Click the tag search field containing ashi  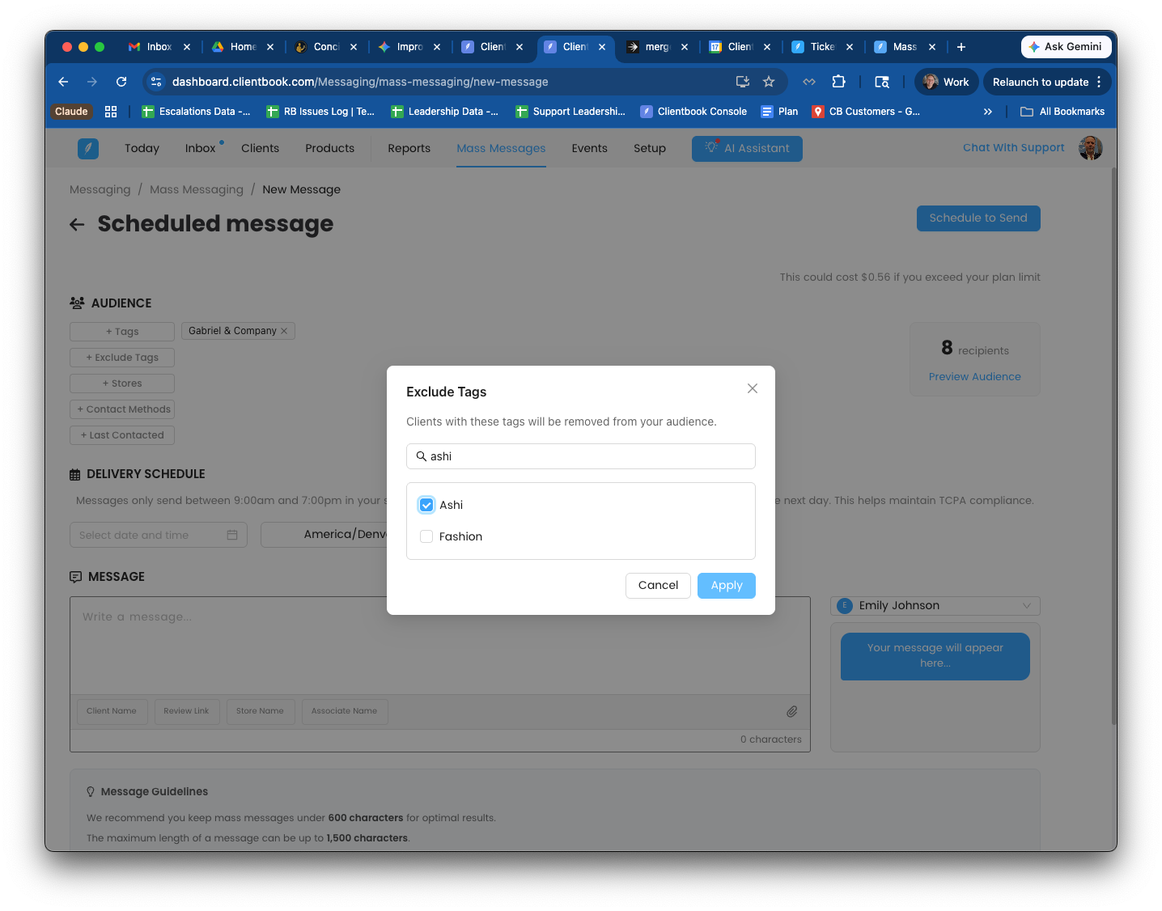[581, 456]
